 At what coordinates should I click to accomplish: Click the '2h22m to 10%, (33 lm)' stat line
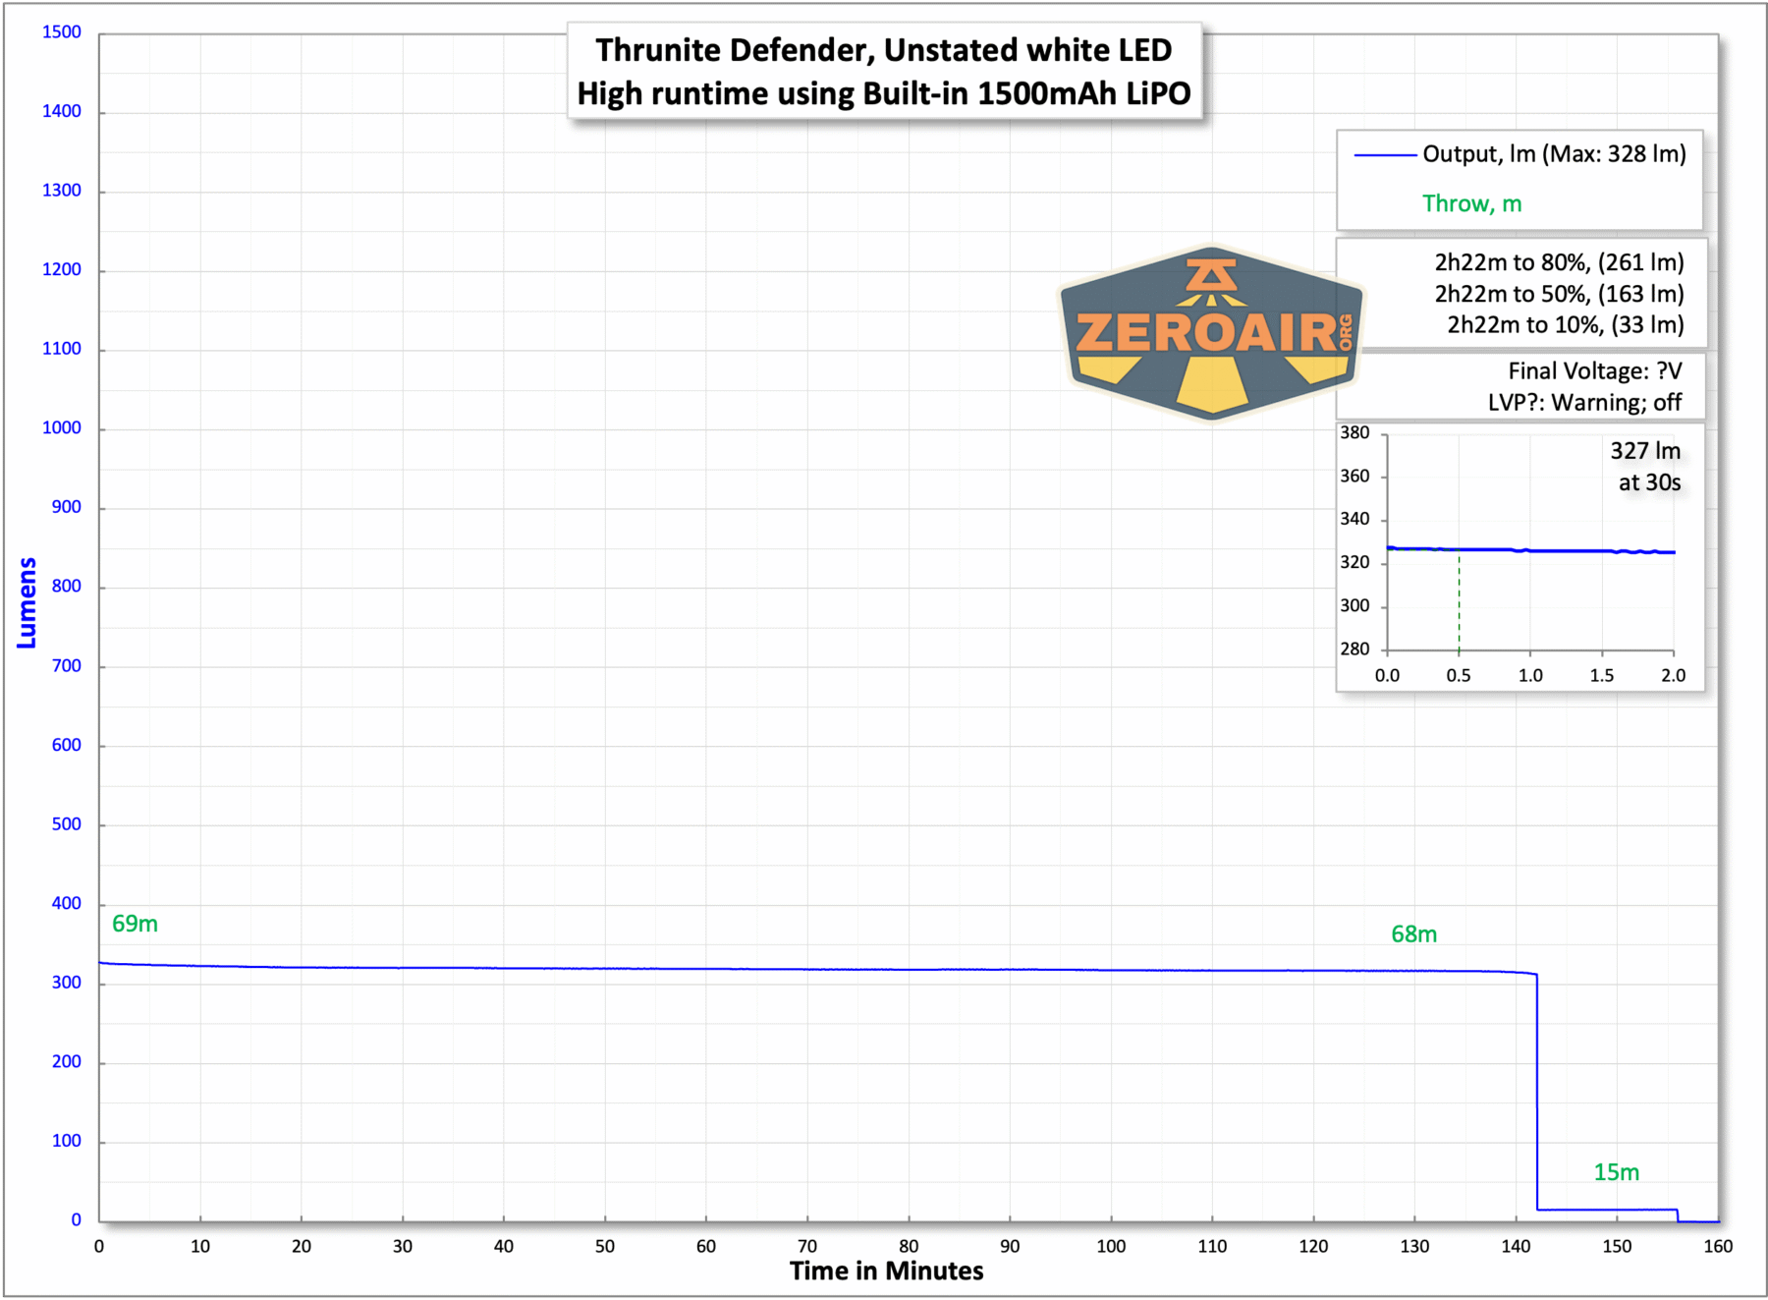(1565, 325)
